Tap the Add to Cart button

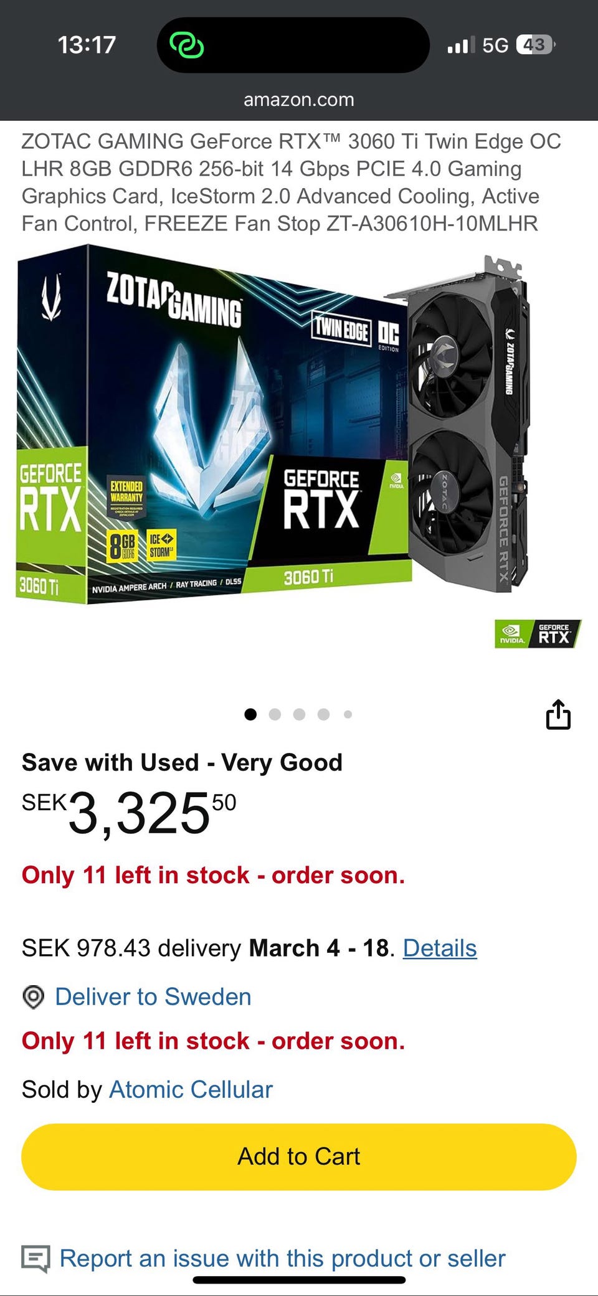pos(299,1156)
